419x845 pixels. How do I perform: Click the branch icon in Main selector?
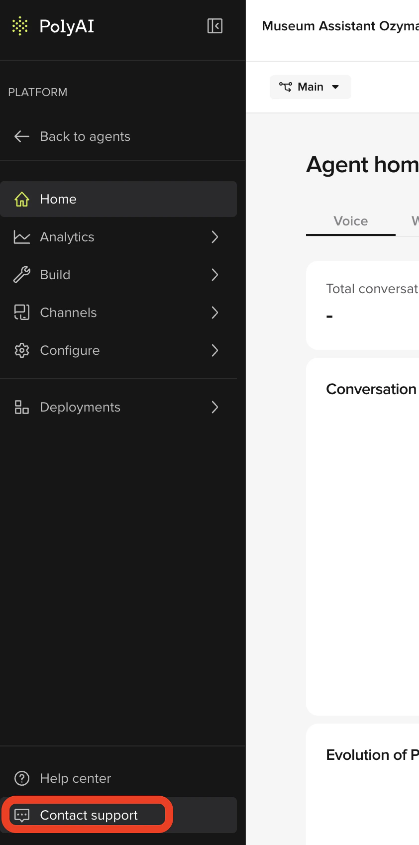(286, 87)
